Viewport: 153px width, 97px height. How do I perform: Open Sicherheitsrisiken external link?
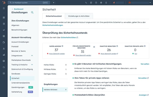(69, 37)
